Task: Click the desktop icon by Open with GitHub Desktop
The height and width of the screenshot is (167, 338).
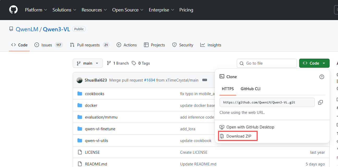Action: (222, 127)
